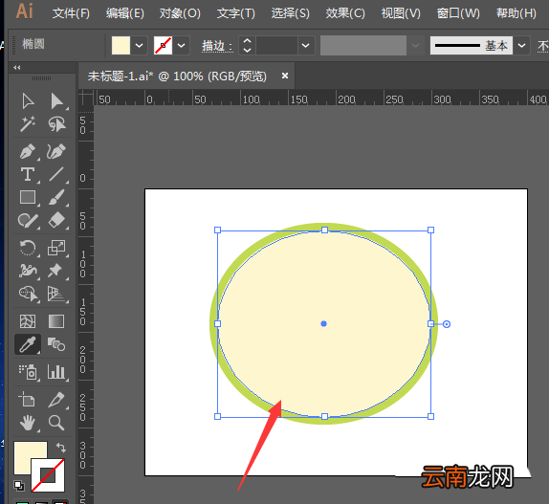549x504 pixels.
Task: Open the 效果(C) menu
Action: click(345, 13)
